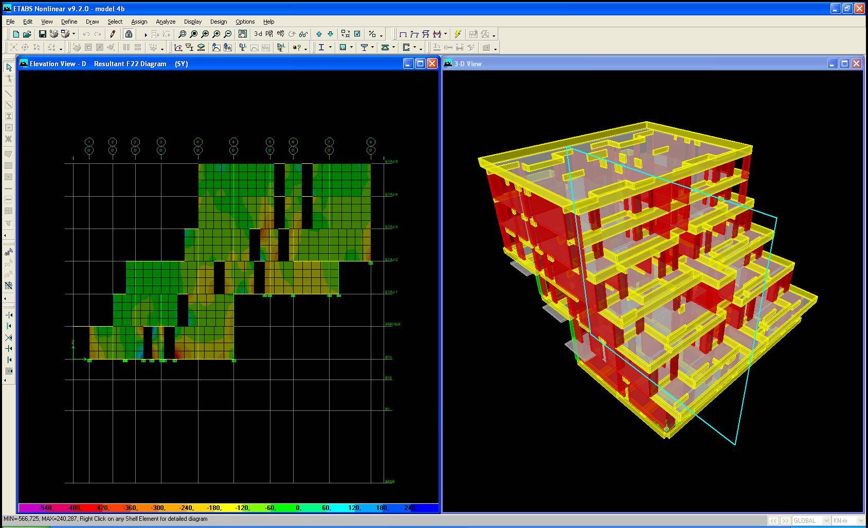The height and width of the screenshot is (528, 868).
Task: Expand the print icon dropdown arrow
Action: click(74, 34)
